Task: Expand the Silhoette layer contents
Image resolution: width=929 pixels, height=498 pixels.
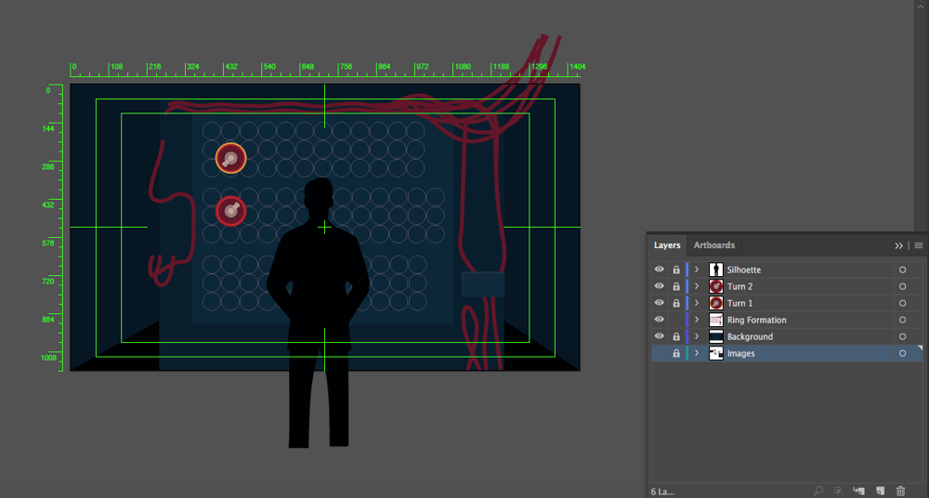Action: click(697, 269)
